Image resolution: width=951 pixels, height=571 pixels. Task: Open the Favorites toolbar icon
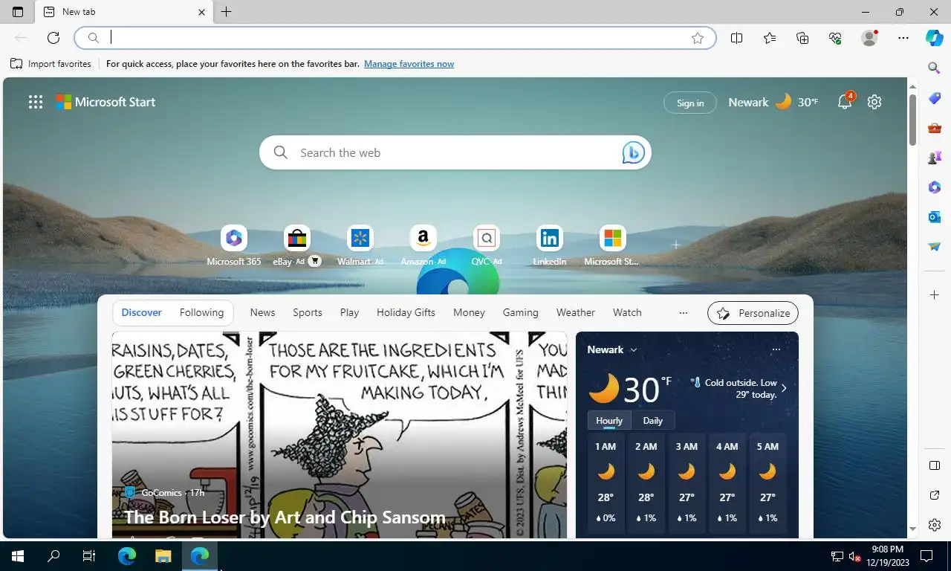tap(770, 38)
